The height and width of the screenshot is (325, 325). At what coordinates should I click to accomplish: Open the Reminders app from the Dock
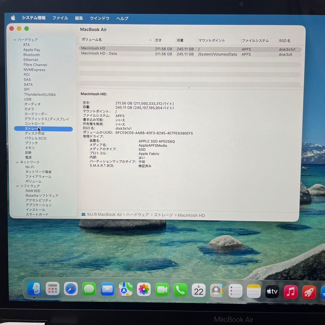click(x=235, y=290)
